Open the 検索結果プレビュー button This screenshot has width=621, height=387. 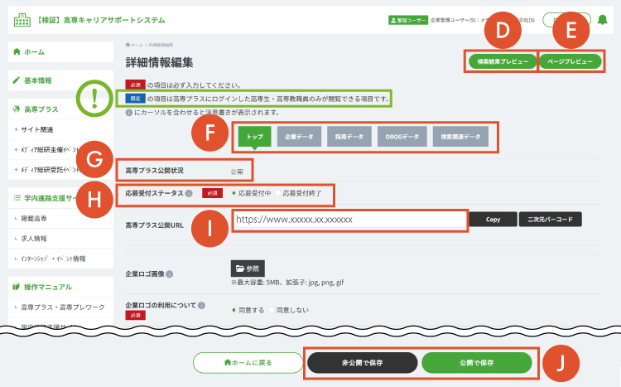point(501,61)
